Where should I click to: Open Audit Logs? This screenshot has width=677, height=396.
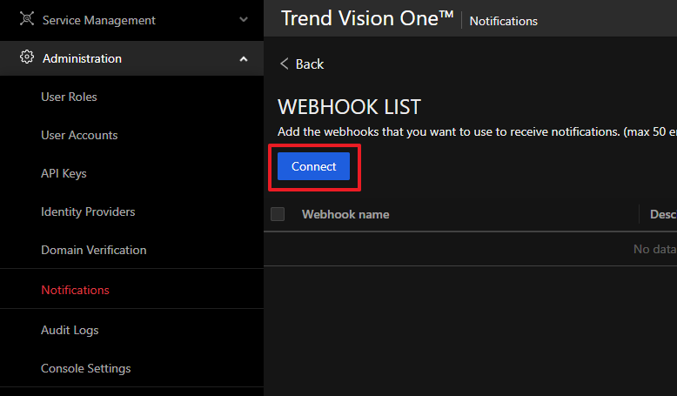coord(70,330)
